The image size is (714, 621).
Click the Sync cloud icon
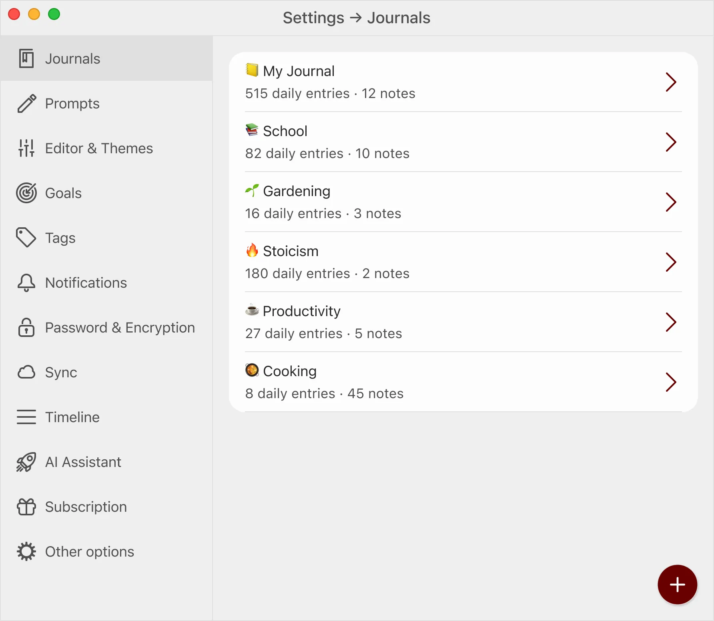(x=26, y=372)
